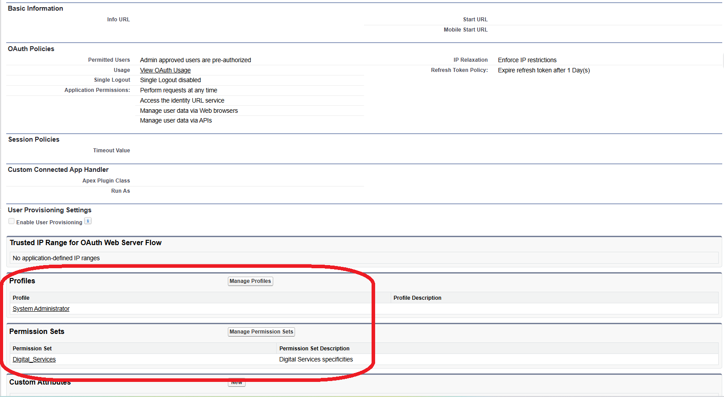Screen dimensions: 724x397
Task: Open the View OAuth Usage link
Action: [x=165, y=70]
